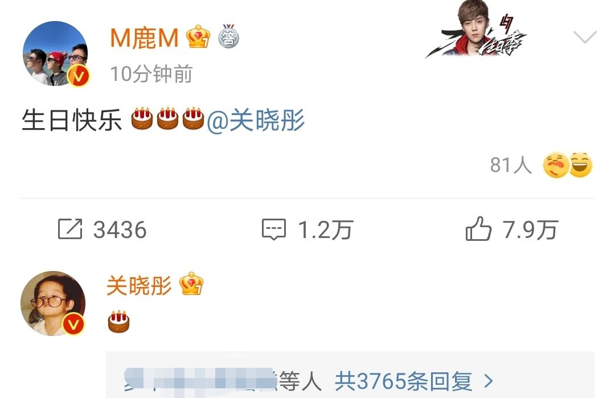Click the 1.2万 comments count
Image resolution: width=615 pixels, height=398 pixels.
click(326, 229)
